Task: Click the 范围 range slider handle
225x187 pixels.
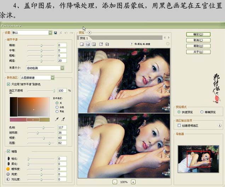Action: click(x=50, y=143)
